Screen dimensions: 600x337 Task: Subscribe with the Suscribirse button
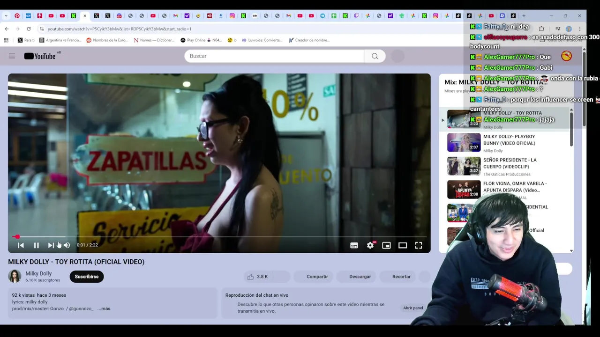[x=87, y=277]
